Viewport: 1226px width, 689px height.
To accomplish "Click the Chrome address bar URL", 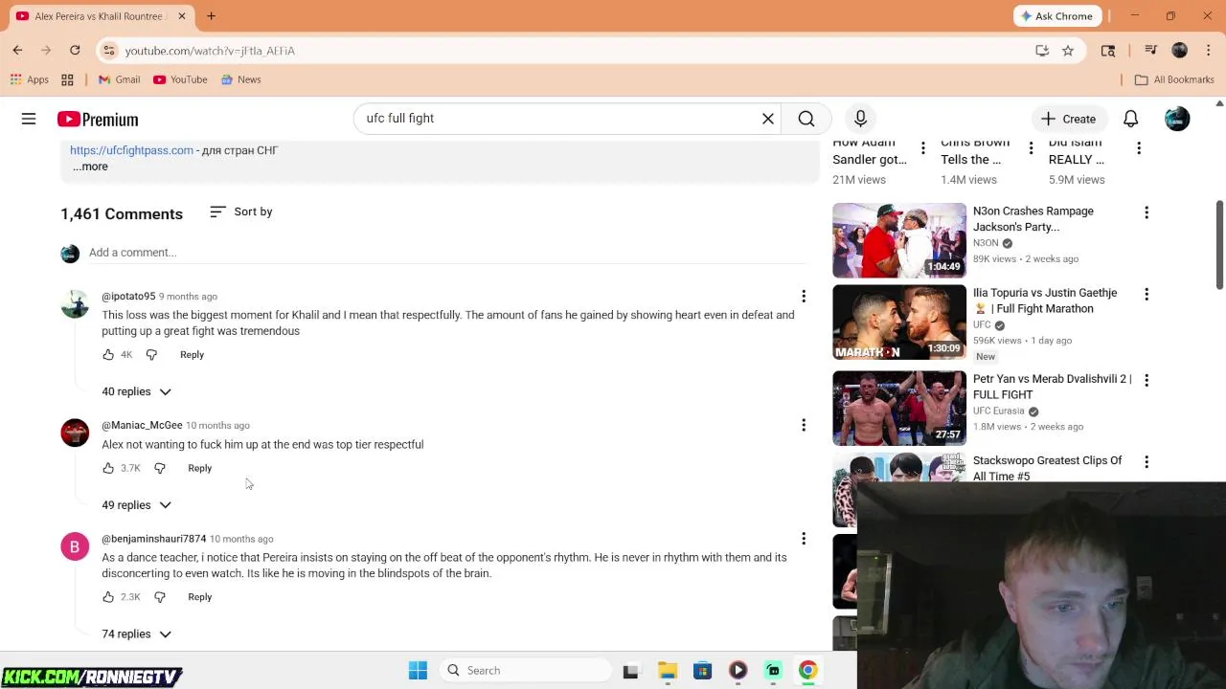I will [210, 51].
